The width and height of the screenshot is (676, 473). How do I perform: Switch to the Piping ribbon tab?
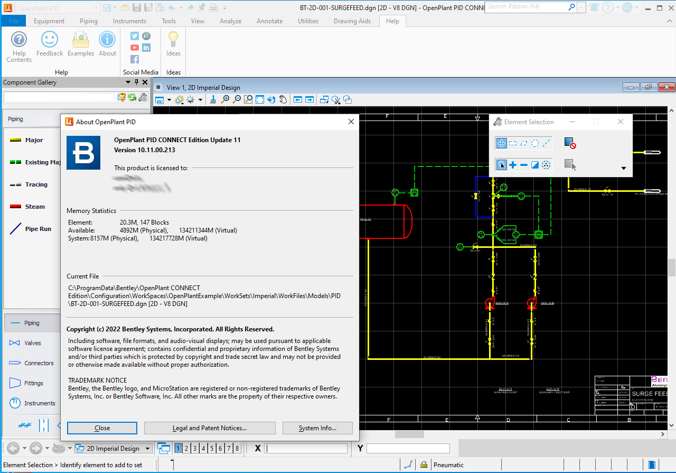(x=89, y=21)
